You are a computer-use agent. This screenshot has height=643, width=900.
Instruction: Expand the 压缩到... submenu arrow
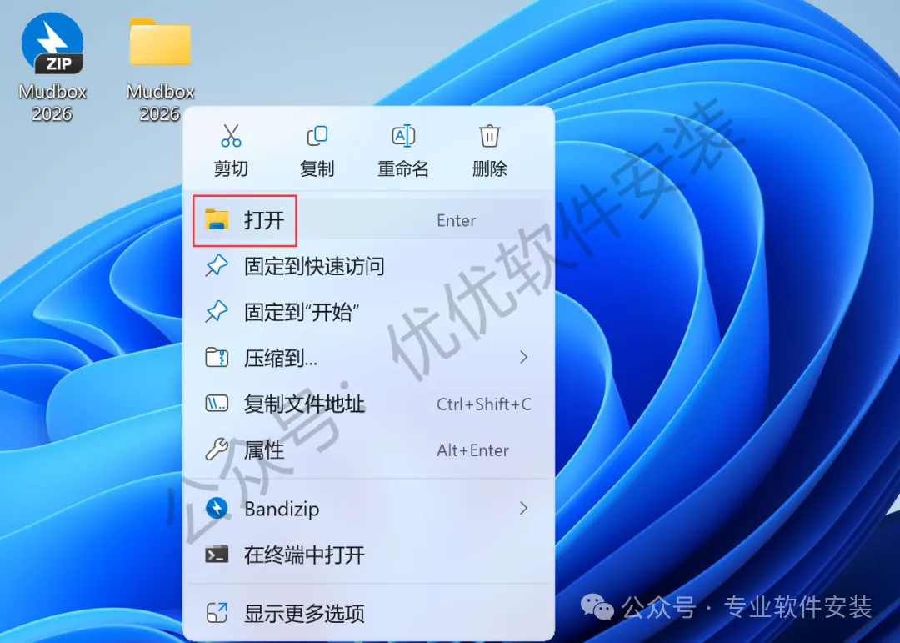point(523,358)
